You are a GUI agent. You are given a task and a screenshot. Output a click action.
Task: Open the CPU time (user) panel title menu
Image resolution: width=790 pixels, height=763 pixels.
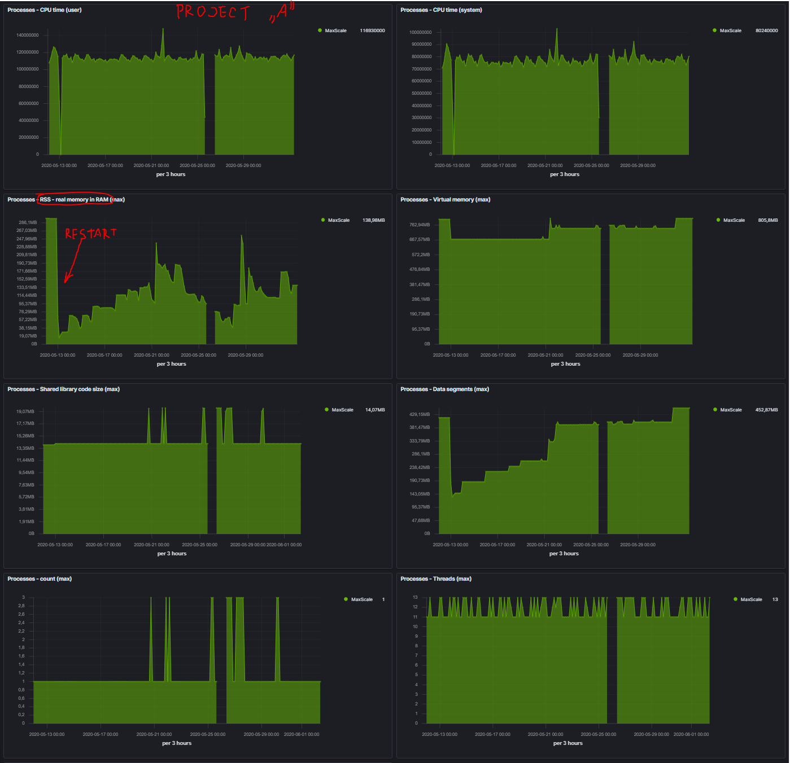pos(44,10)
